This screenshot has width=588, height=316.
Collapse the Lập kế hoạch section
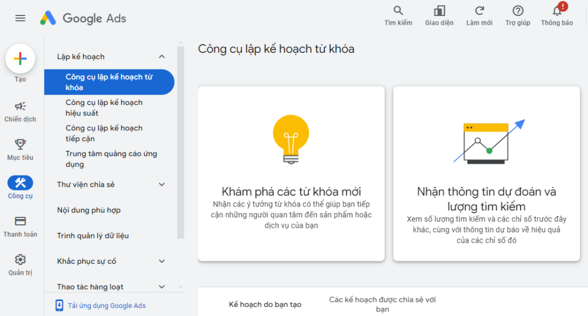point(161,57)
